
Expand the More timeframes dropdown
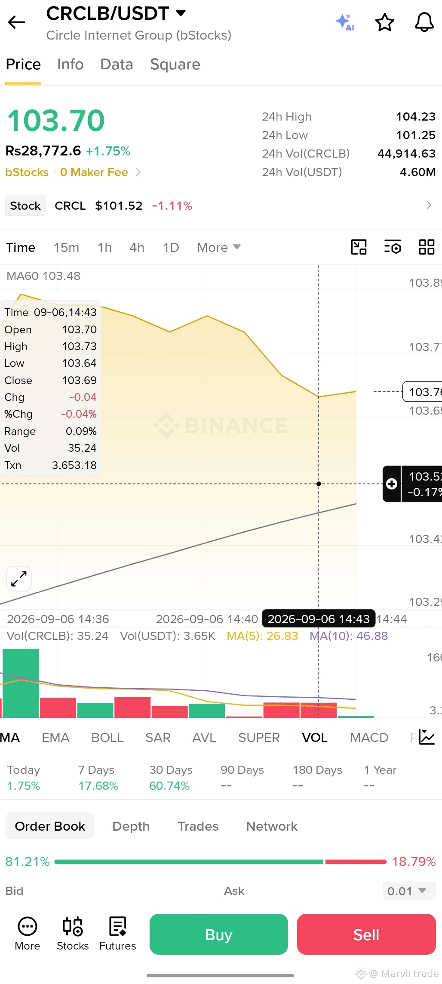[x=219, y=248]
